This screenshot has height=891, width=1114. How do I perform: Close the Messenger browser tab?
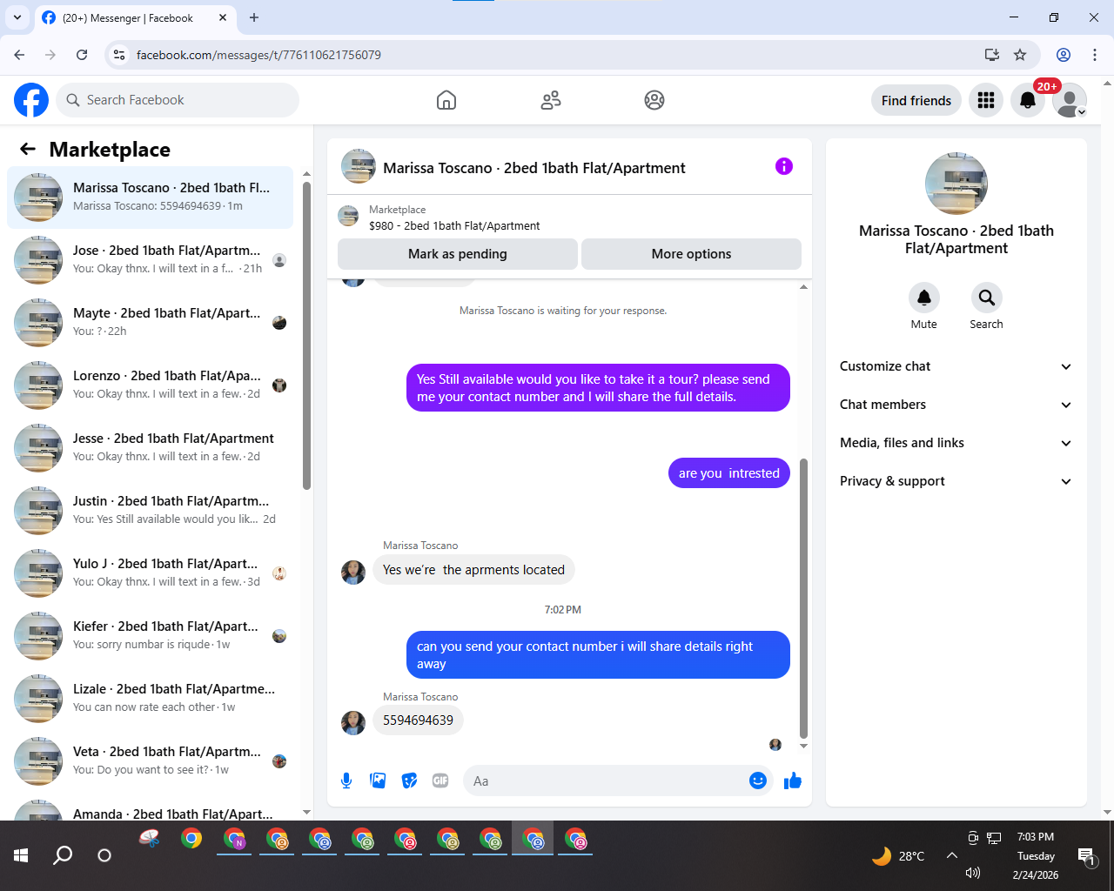click(x=223, y=17)
